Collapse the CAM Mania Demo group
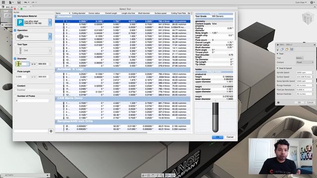The image size is (317, 178). [56, 98]
